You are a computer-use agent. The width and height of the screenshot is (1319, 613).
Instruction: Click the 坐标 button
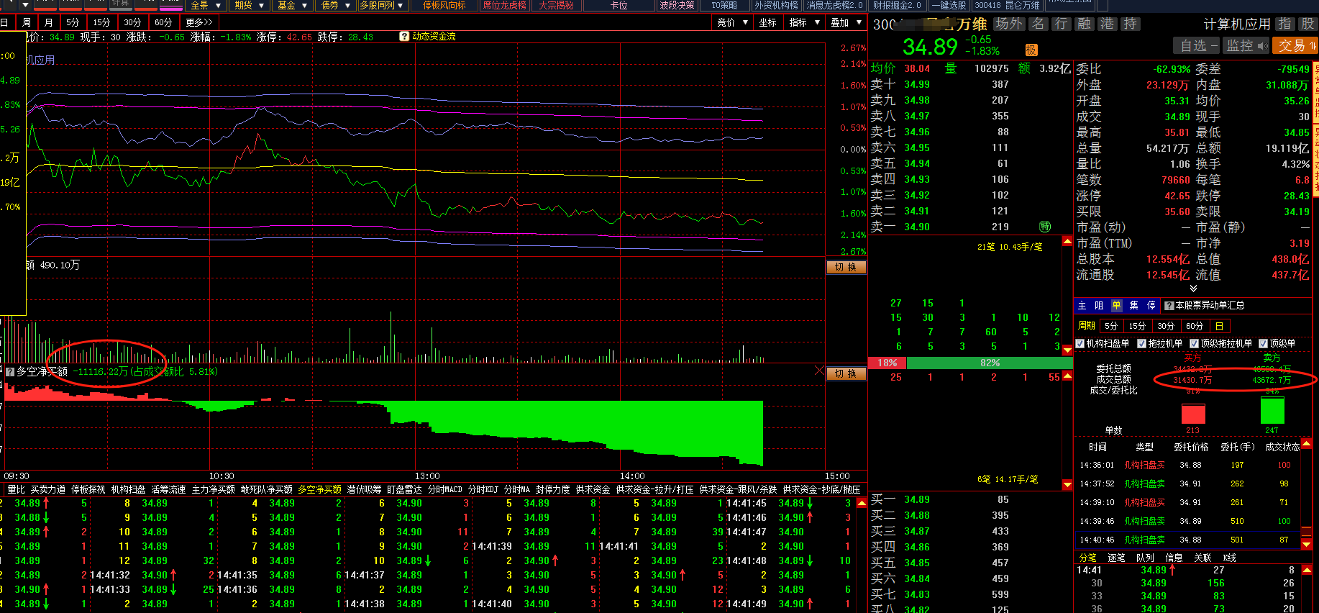767,22
